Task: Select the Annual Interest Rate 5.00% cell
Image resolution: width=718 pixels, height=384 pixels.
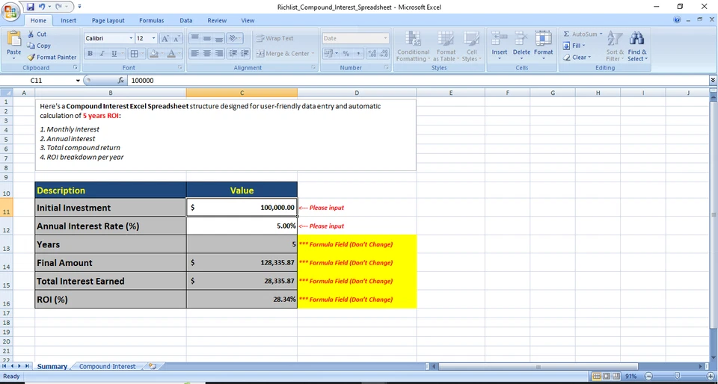Action: 242,226
